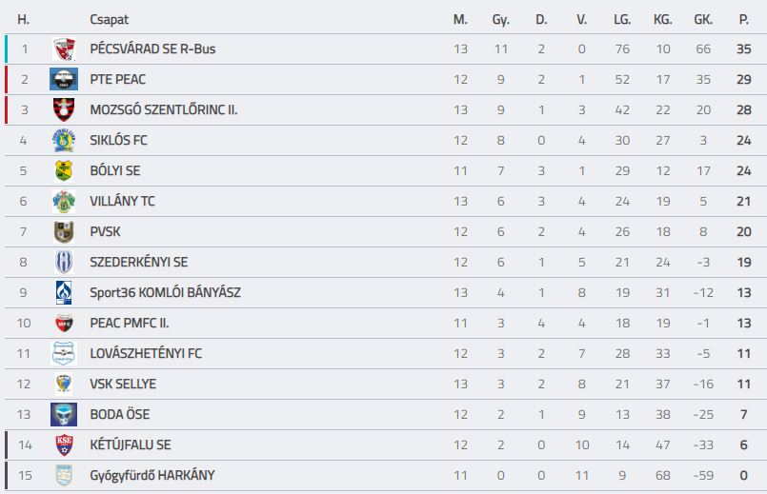The image size is (767, 494).
Task: Sort by the GK. goal difference header
Action: (703, 20)
